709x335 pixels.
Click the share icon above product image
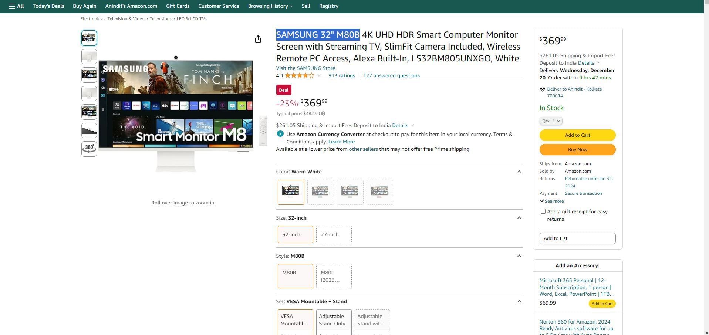[258, 39]
